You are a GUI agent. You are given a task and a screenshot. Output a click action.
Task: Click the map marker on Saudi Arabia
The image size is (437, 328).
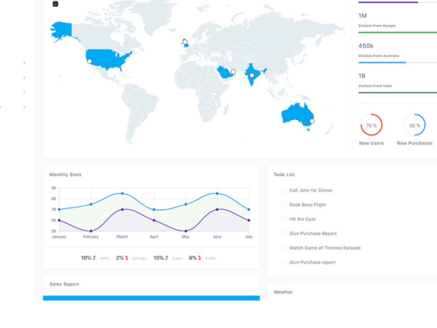coord(233,72)
